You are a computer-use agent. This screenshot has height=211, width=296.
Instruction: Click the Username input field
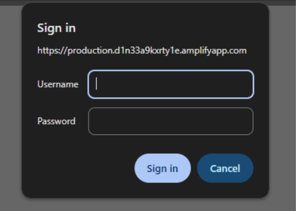(x=171, y=84)
